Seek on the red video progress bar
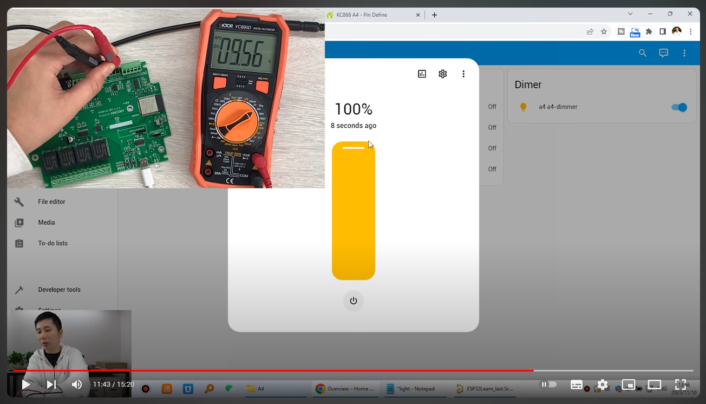Screen dimensions: 706x404 click(271, 370)
